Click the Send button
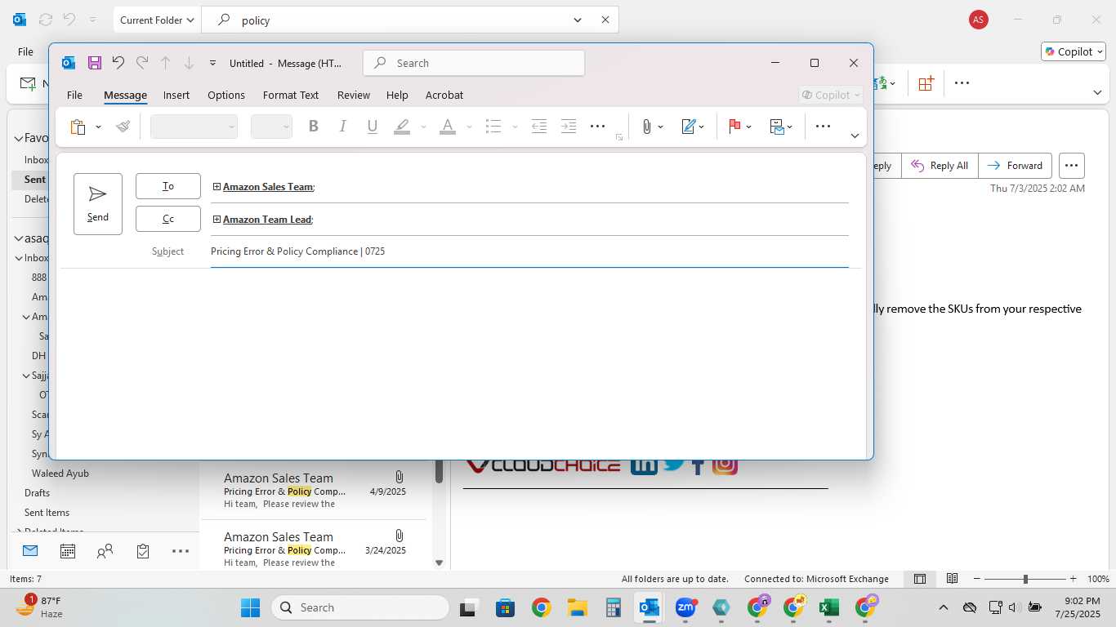1116x627 pixels. (98, 204)
